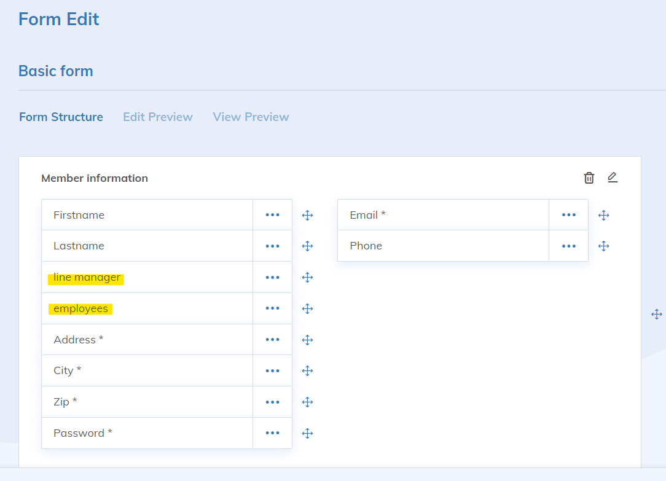Click move handle beside Phone field
This screenshot has width=666, height=481.
(x=603, y=246)
